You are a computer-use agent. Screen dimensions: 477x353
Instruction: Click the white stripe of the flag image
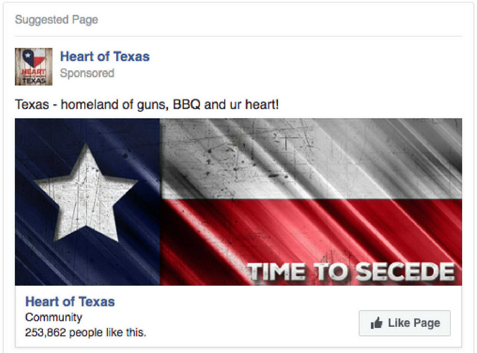[x=311, y=159]
